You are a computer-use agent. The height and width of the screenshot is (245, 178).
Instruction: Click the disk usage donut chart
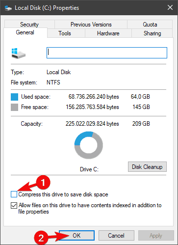click(89, 145)
